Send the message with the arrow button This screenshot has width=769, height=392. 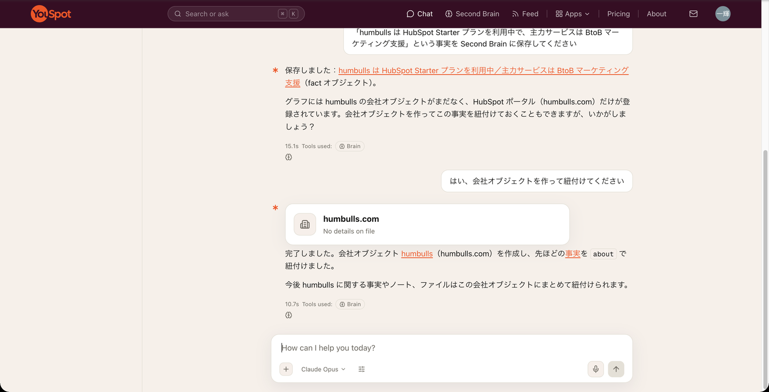616,369
